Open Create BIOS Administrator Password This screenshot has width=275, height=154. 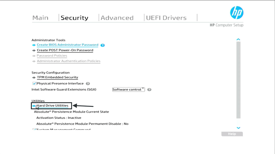(67, 45)
